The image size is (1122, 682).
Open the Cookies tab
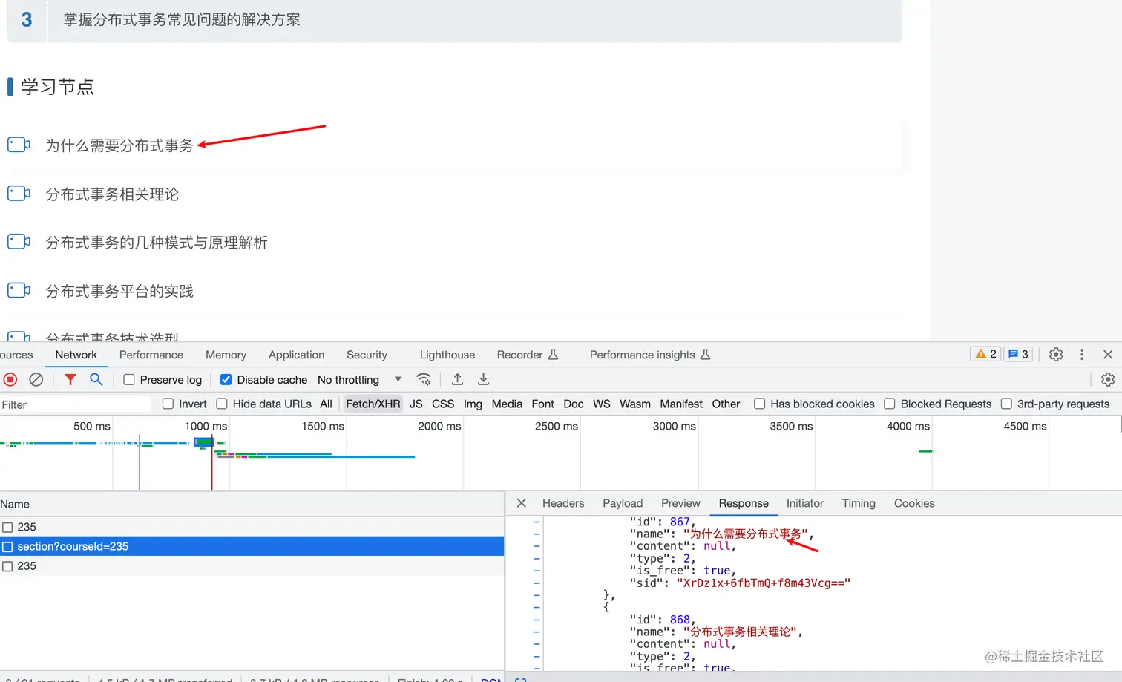[914, 503]
